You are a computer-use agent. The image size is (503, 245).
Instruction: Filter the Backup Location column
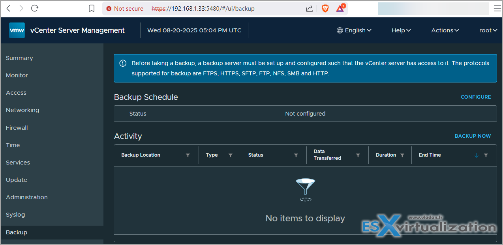pyautogui.click(x=188, y=155)
